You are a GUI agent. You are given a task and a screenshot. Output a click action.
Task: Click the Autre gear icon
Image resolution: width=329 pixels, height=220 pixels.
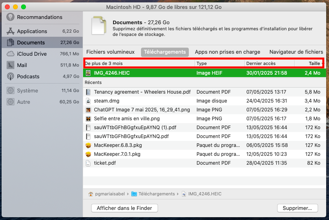click(10, 102)
